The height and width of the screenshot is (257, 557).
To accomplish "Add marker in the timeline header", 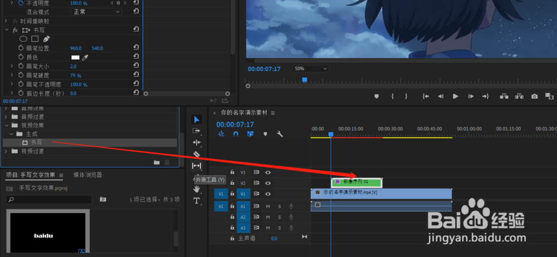I will coord(265,134).
